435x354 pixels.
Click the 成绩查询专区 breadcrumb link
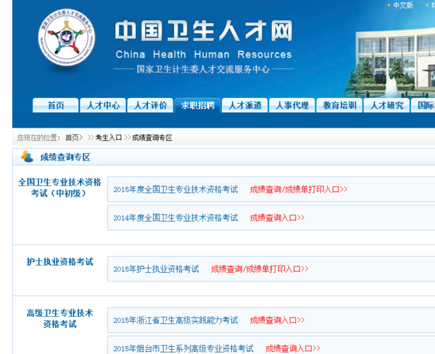[152, 138]
